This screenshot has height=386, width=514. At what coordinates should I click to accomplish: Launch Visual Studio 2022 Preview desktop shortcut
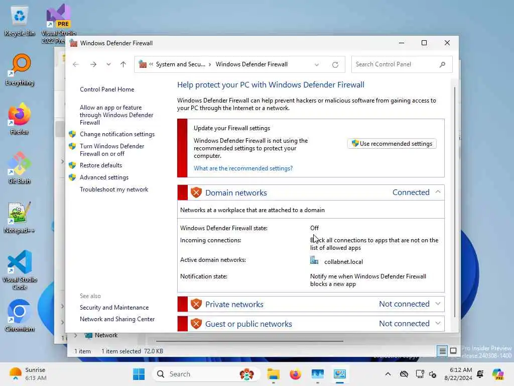click(58, 24)
